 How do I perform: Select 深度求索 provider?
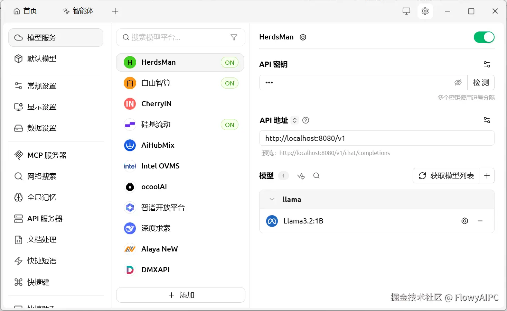click(180, 228)
